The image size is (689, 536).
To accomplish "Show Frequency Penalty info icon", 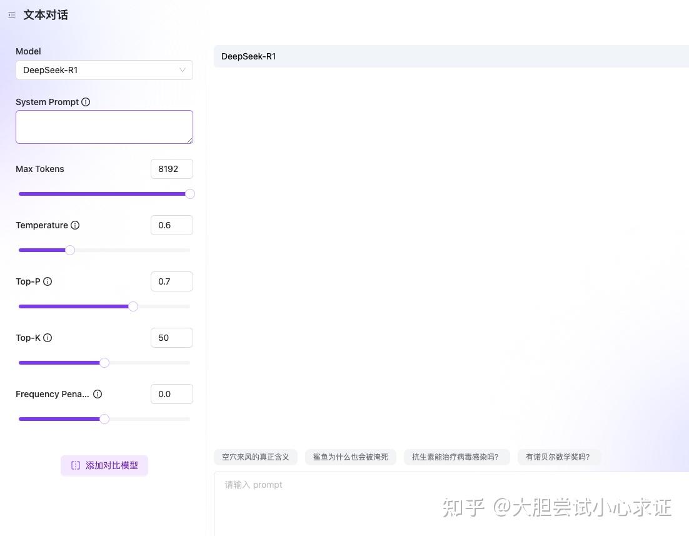I will click(98, 394).
